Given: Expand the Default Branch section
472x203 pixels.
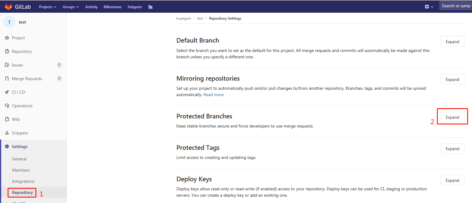Looking at the screenshot, I should 452,42.
